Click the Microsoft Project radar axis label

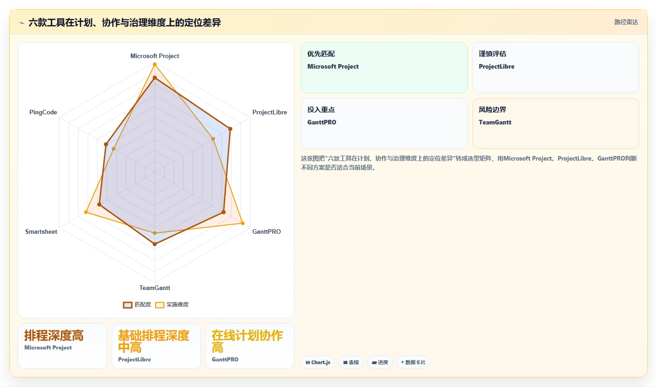(155, 56)
